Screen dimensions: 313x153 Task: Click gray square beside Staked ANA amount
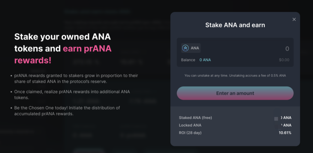click(276, 119)
